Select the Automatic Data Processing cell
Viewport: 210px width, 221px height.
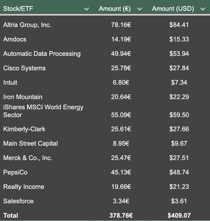pyautogui.click(x=42, y=54)
